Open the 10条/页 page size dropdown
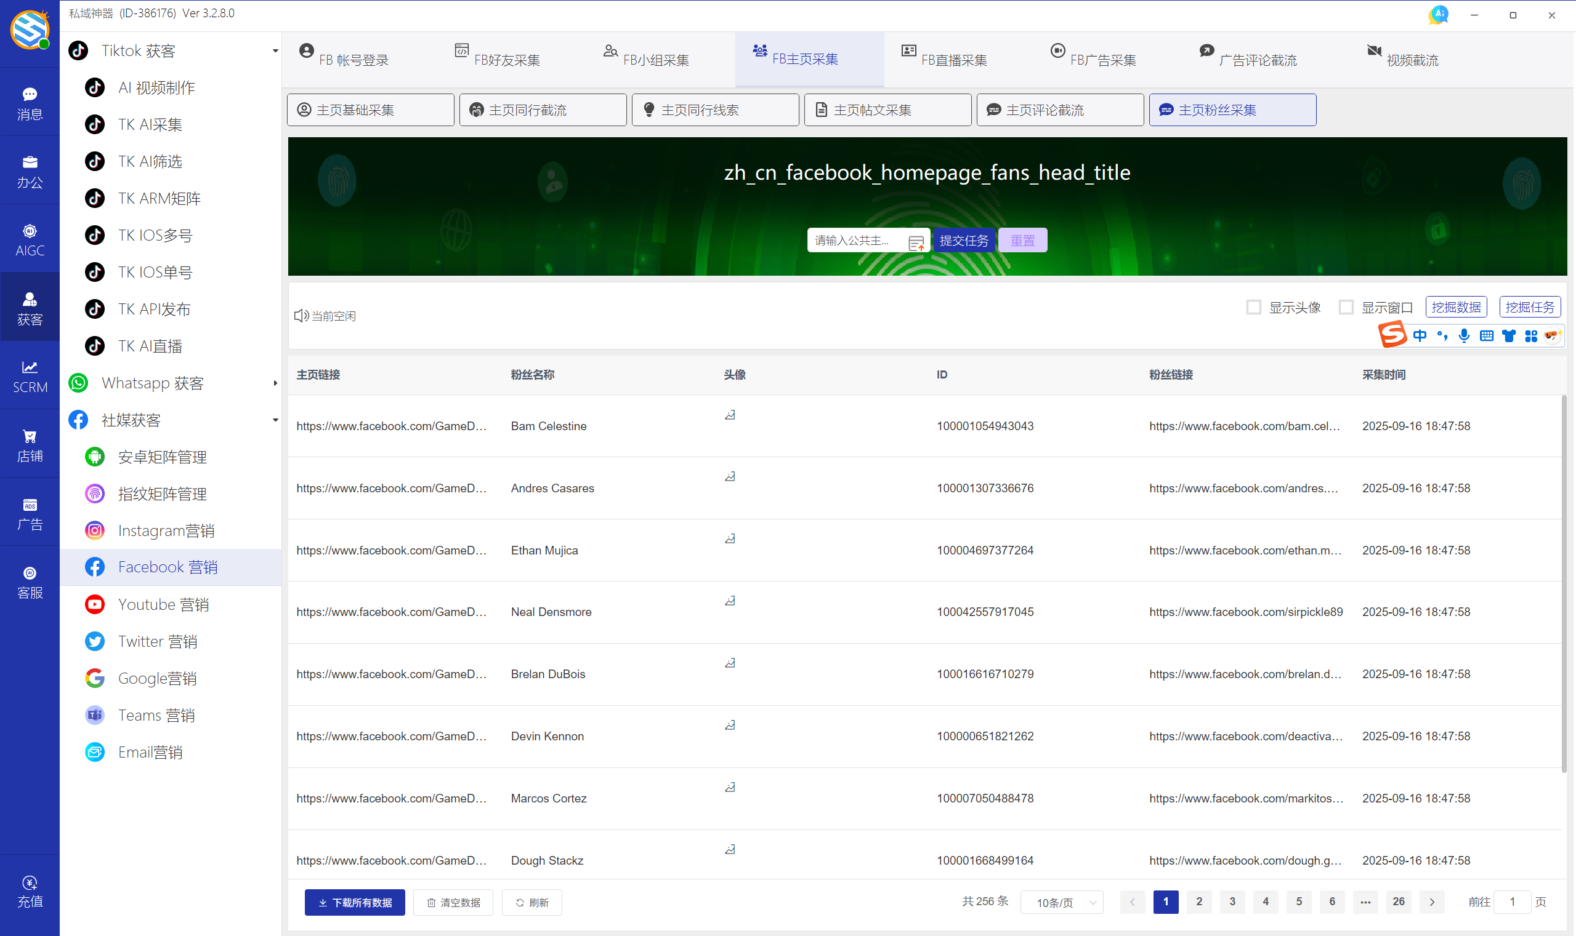The height and width of the screenshot is (936, 1576). [x=1062, y=902]
